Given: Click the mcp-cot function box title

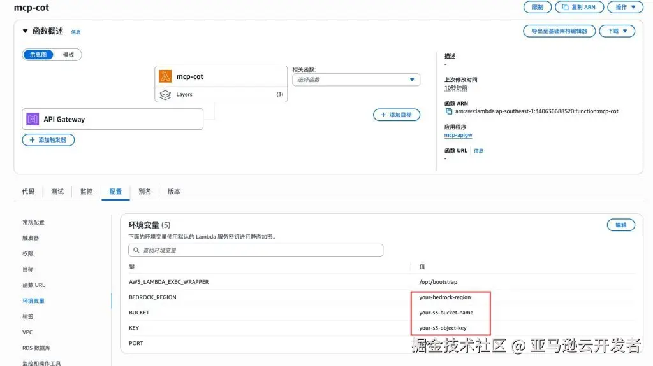Looking at the screenshot, I should tap(190, 76).
